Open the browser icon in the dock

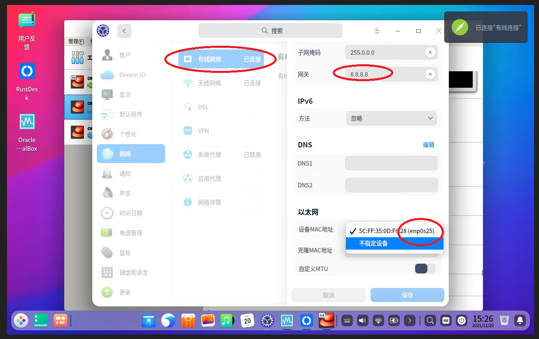tap(168, 320)
